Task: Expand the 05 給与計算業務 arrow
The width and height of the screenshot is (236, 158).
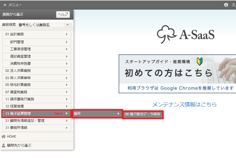Action: [x=67, y=85]
